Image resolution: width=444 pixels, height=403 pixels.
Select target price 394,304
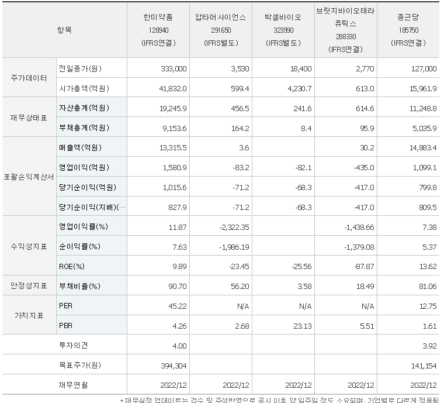tap(174, 366)
